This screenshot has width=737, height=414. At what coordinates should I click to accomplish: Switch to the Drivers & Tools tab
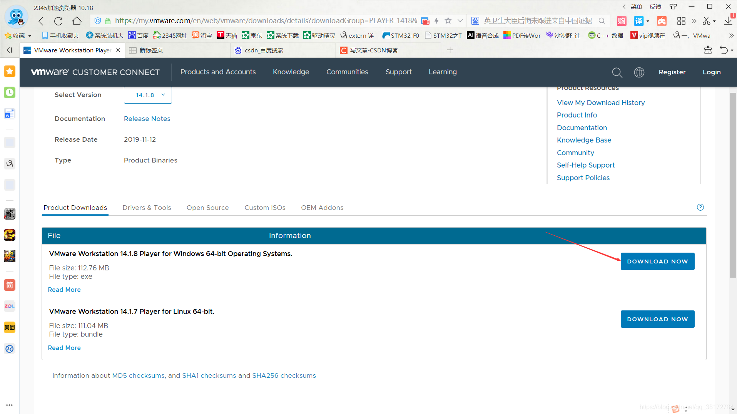coord(147,208)
